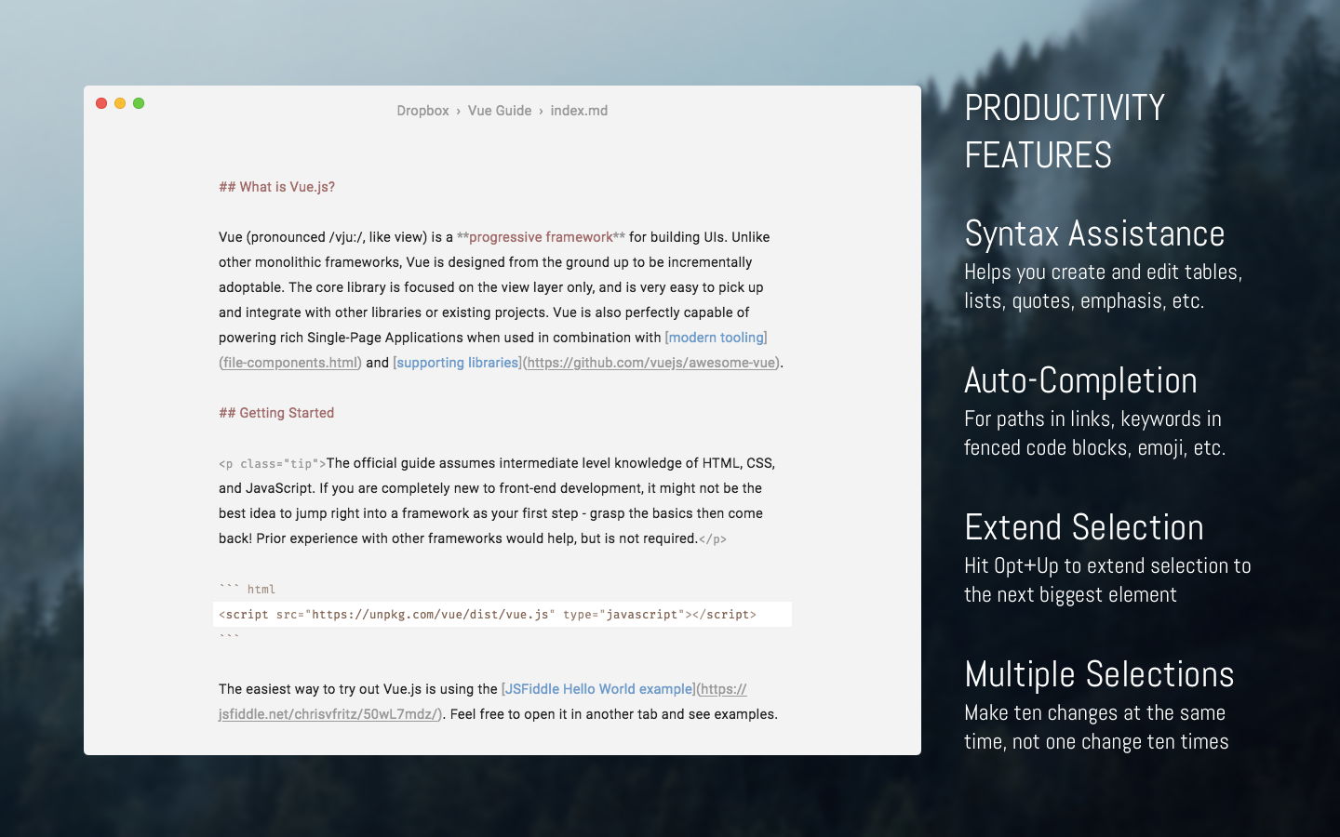Select Vue Guide in the breadcrumb path
Image resolution: width=1340 pixels, height=837 pixels.
pos(500,111)
